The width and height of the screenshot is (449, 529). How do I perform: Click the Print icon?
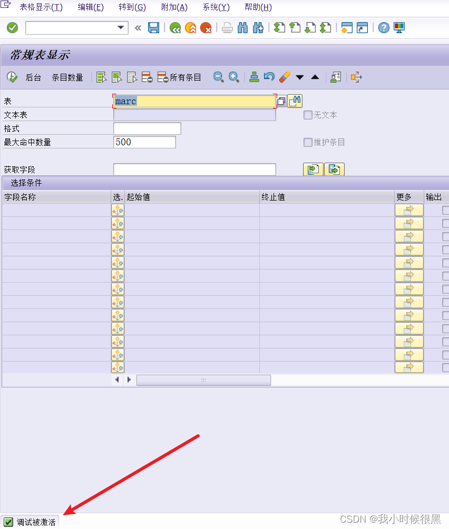[227, 28]
